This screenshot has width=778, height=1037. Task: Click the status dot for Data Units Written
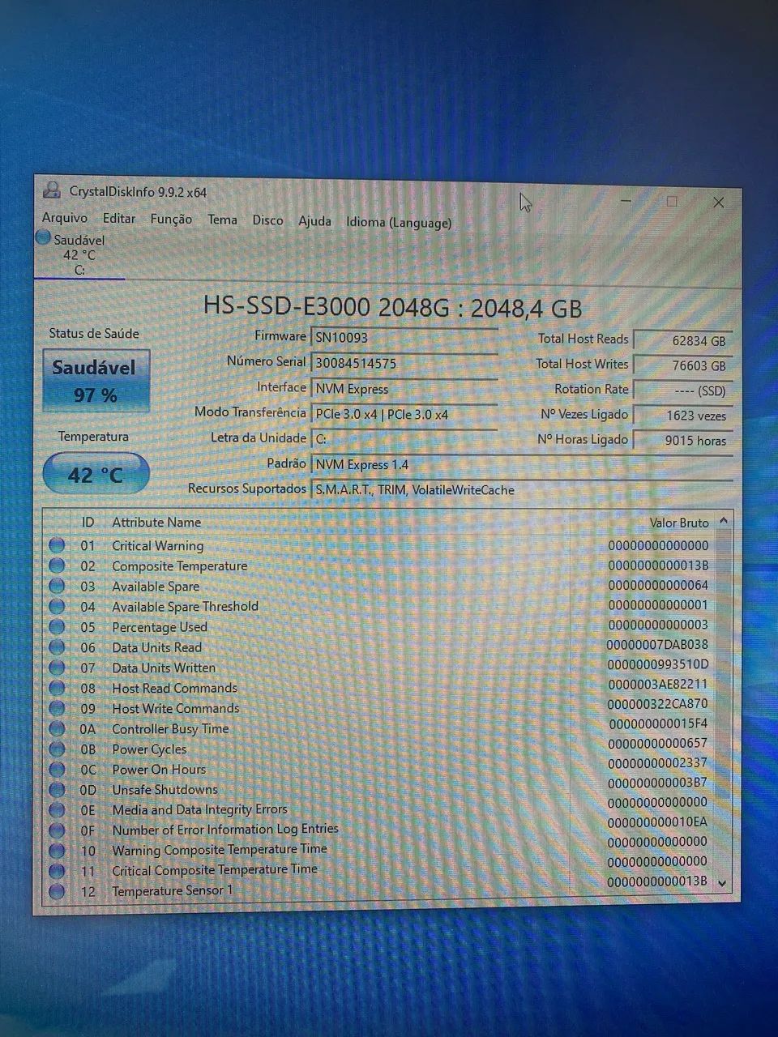[x=57, y=668]
